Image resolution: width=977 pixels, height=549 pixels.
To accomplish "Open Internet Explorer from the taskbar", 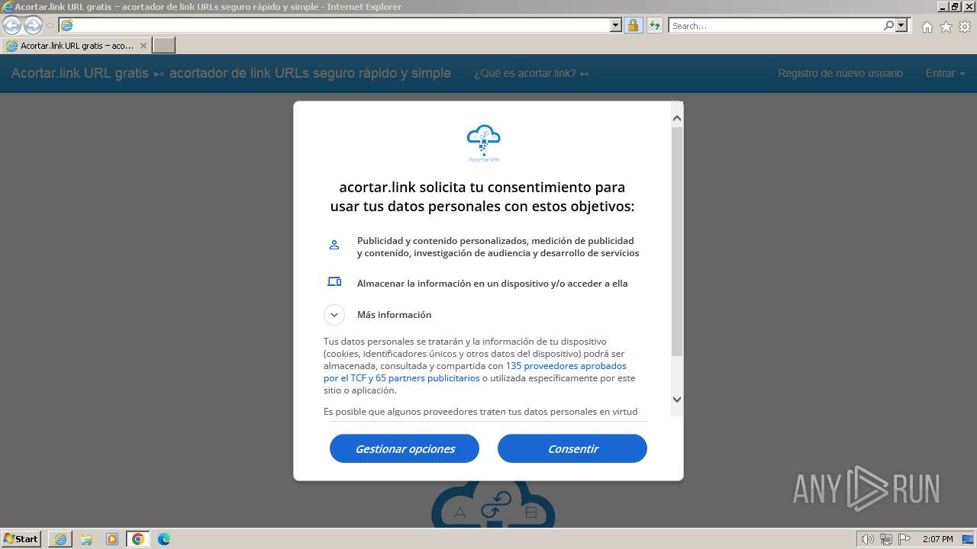I will [60, 539].
